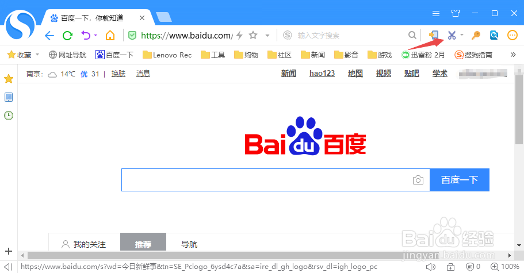This screenshot has width=524, height=273.
Task: Expand the screenshot tool dropdown arrow
Action: pos(462,34)
